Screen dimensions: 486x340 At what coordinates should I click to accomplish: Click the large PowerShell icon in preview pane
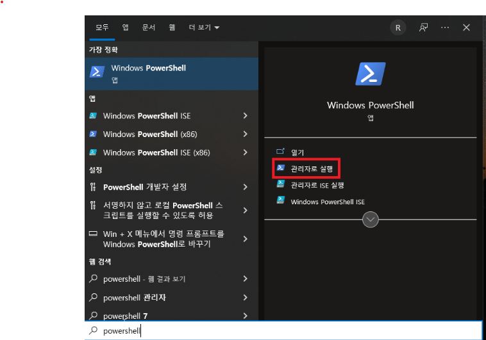pos(371,74)
